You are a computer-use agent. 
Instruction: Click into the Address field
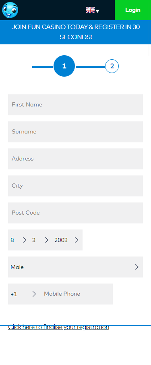tap(76, 159)
